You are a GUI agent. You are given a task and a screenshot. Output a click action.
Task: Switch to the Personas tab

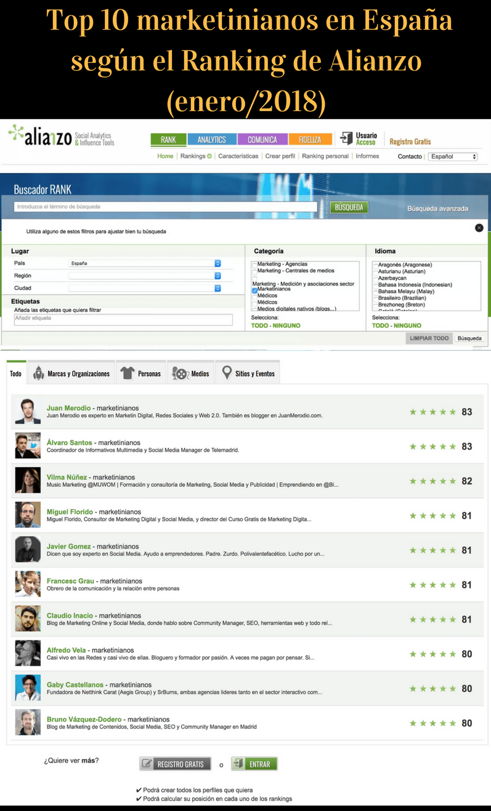(x=141, y=373)
